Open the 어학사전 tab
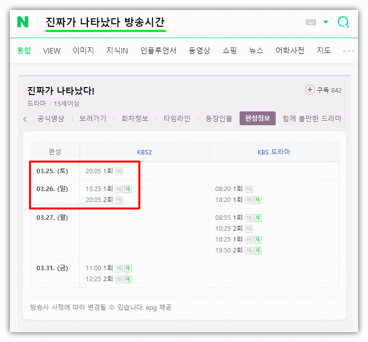368x342 pixels. click(290, 50)
